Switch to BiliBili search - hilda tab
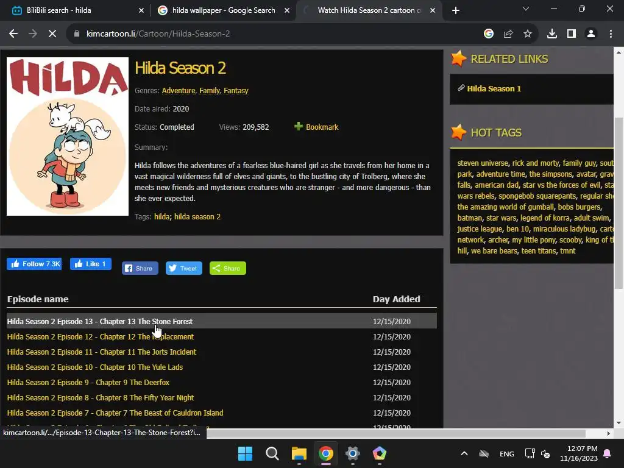The height and width of the screenshot is (468, 624). [76, 10]
